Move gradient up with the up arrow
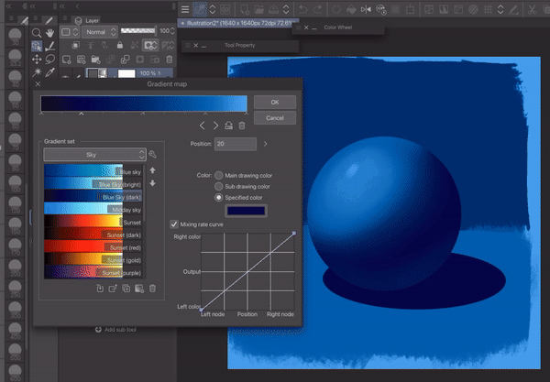 (152, 171)
